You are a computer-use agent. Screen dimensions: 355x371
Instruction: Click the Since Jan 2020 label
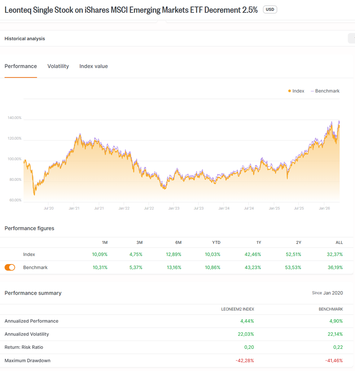click(x=327, y=293)
